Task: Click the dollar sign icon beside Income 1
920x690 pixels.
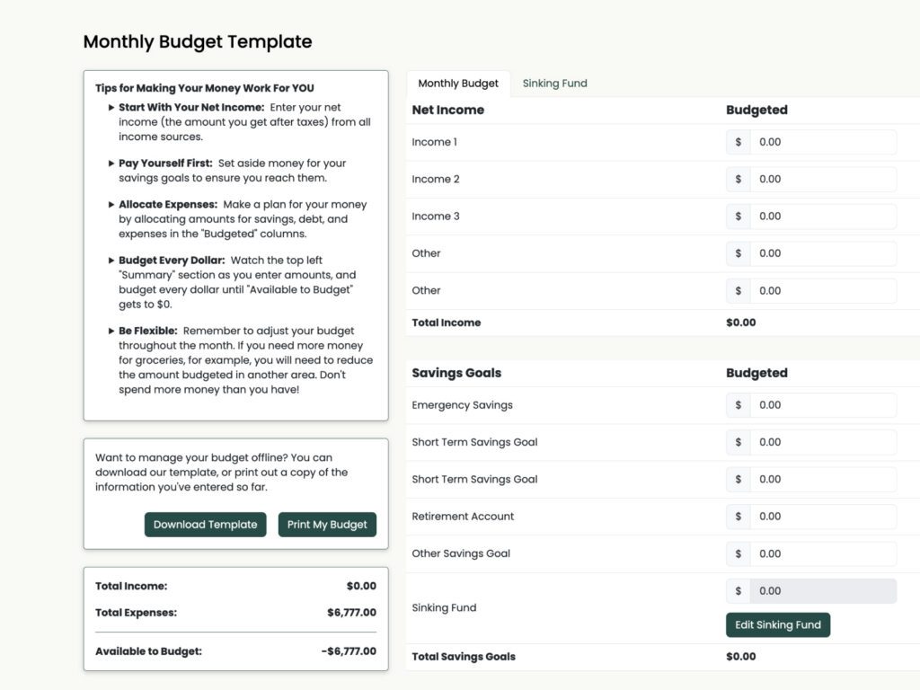Action: pyautogui.click(x=739, y=142)
